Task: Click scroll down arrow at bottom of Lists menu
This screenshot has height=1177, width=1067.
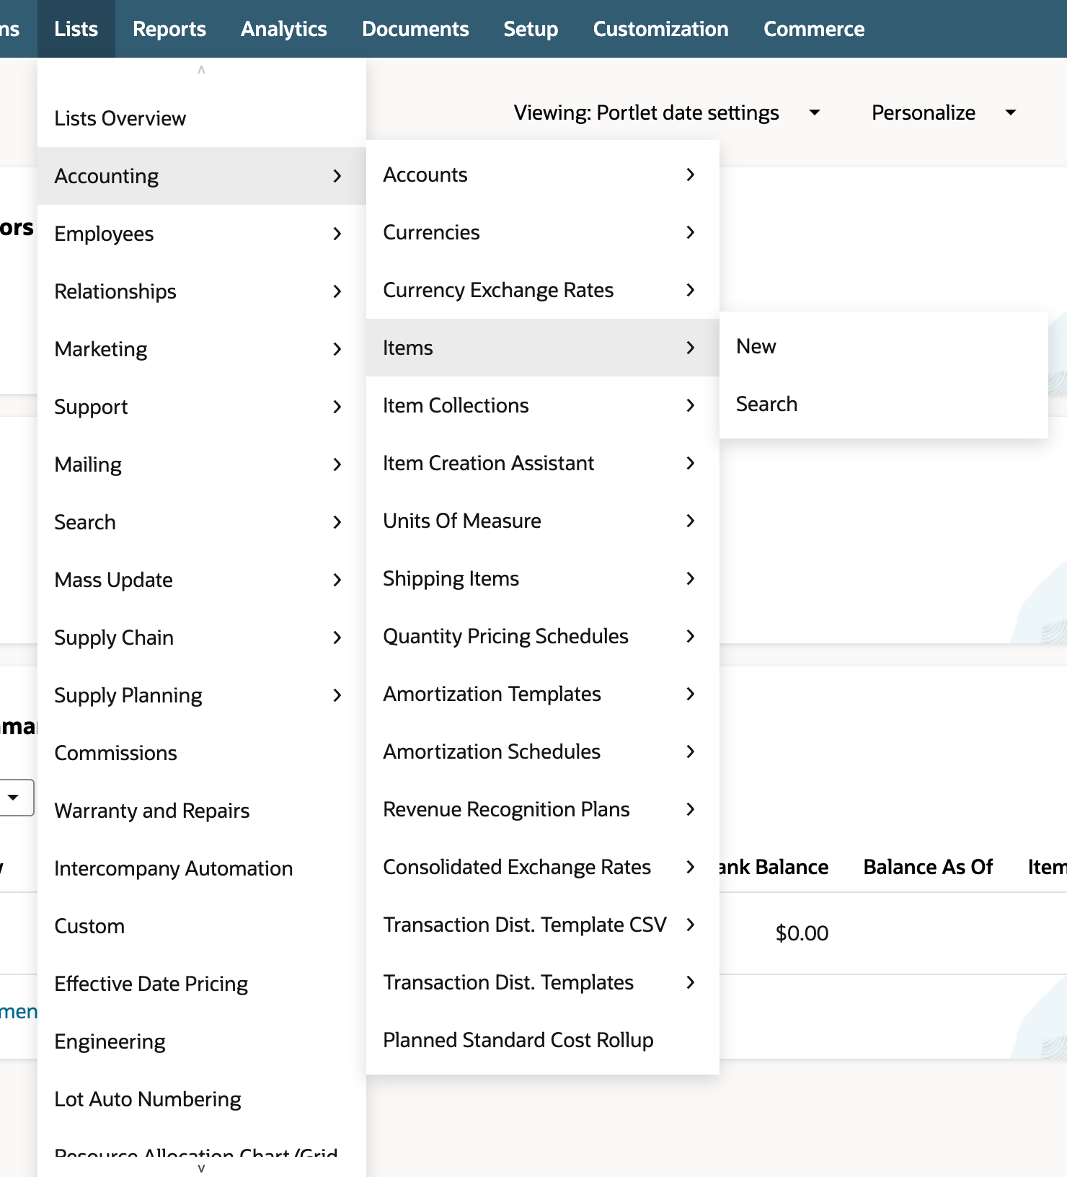Action: click(201, 1168)
